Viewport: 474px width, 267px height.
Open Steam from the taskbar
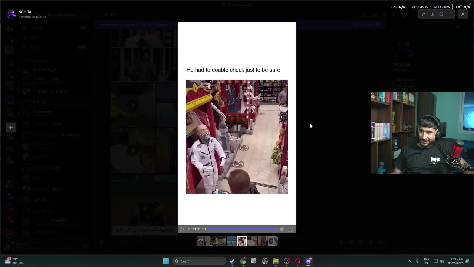pyautogui.click(x=232, y=261)
